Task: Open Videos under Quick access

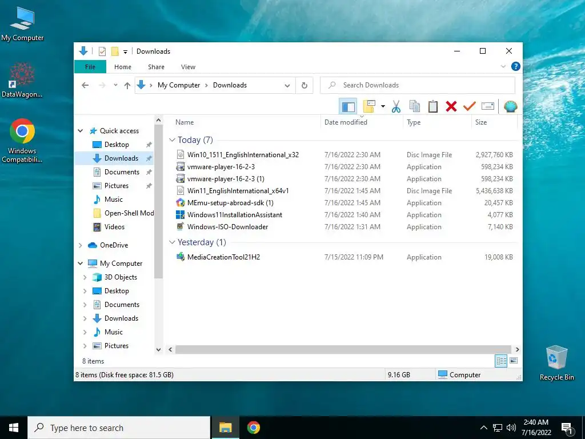Action: click(114, 226)
